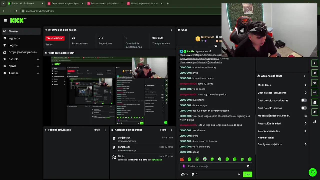Click the broadcast signal icon on right rail
Image resolution: width=320 pixels, height=180 pixels.
[x=314, y=92]
